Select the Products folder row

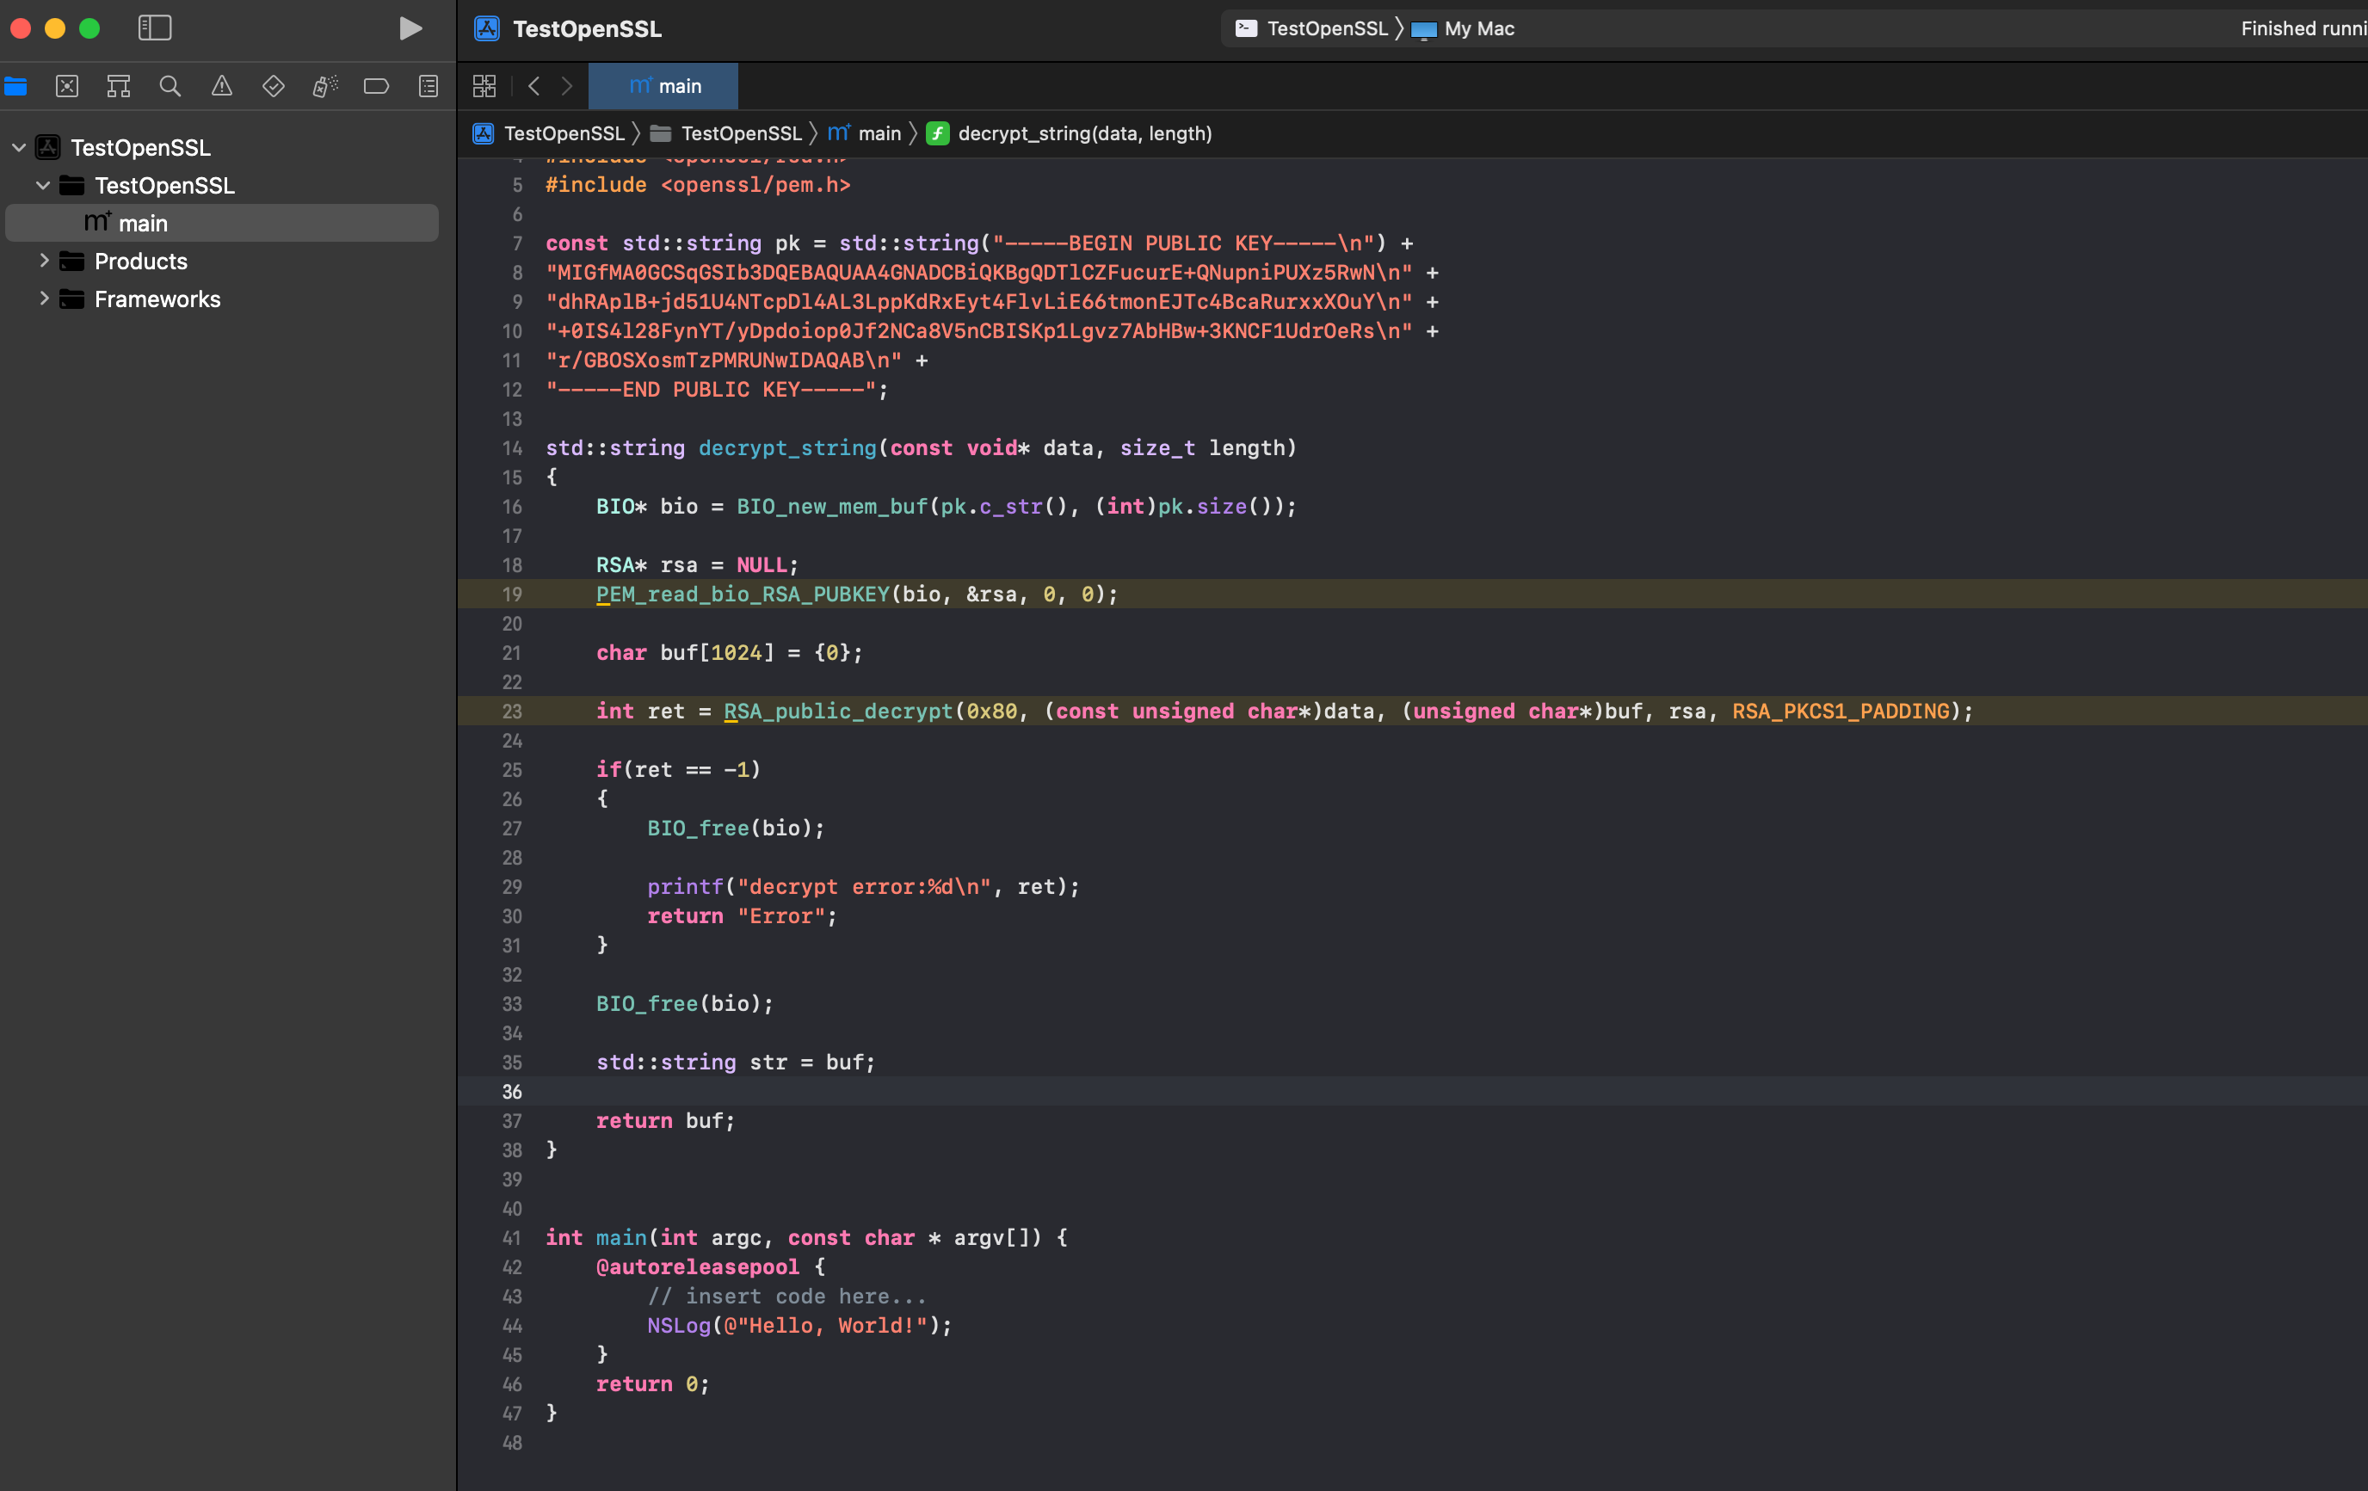pyautogui.click(x=222, y=261)
